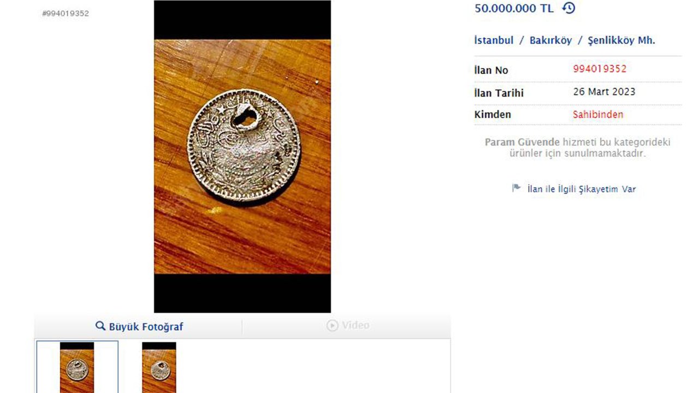Click the İlan ile İlgili Şikayetim Var link
The height and width of the screenshot is (393, 699).
point(582,189)
